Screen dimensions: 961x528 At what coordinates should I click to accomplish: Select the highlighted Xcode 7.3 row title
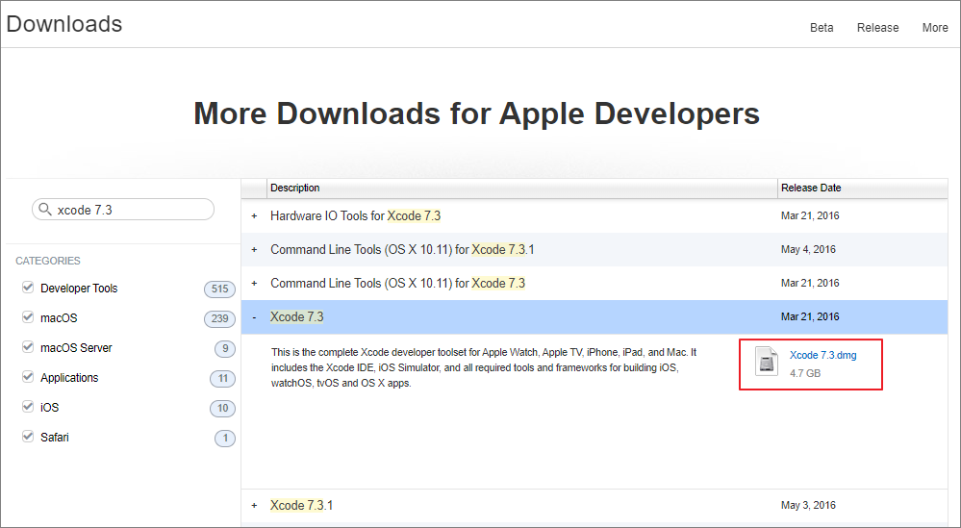[x=296, y=316]
